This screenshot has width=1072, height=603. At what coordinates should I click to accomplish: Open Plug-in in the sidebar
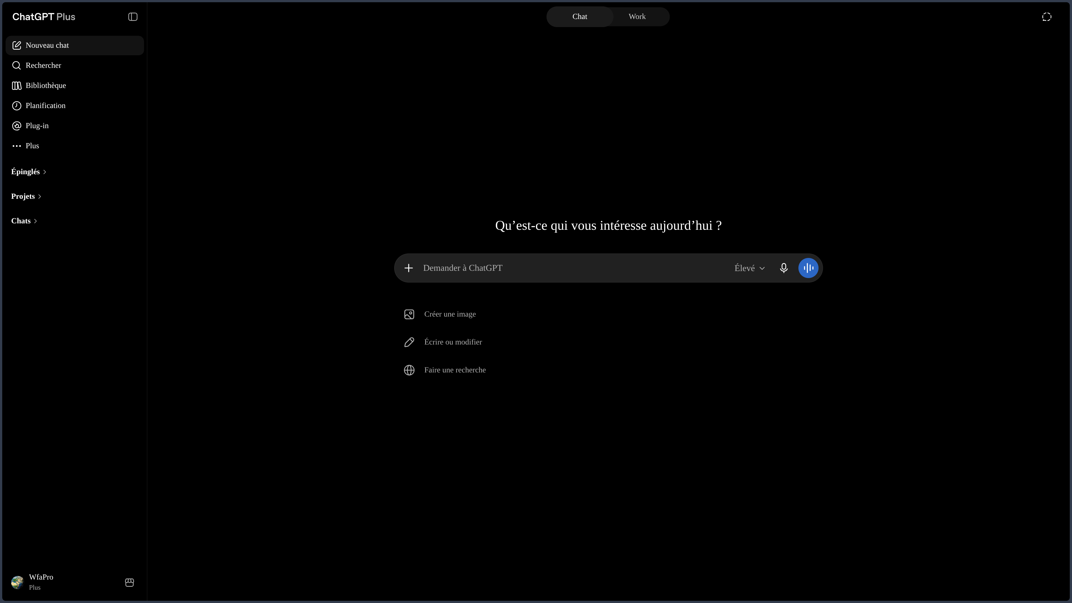tap(75, 126)
